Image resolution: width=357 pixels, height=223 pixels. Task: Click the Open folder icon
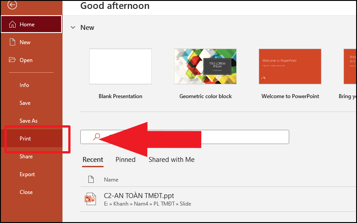click(12, 60)
